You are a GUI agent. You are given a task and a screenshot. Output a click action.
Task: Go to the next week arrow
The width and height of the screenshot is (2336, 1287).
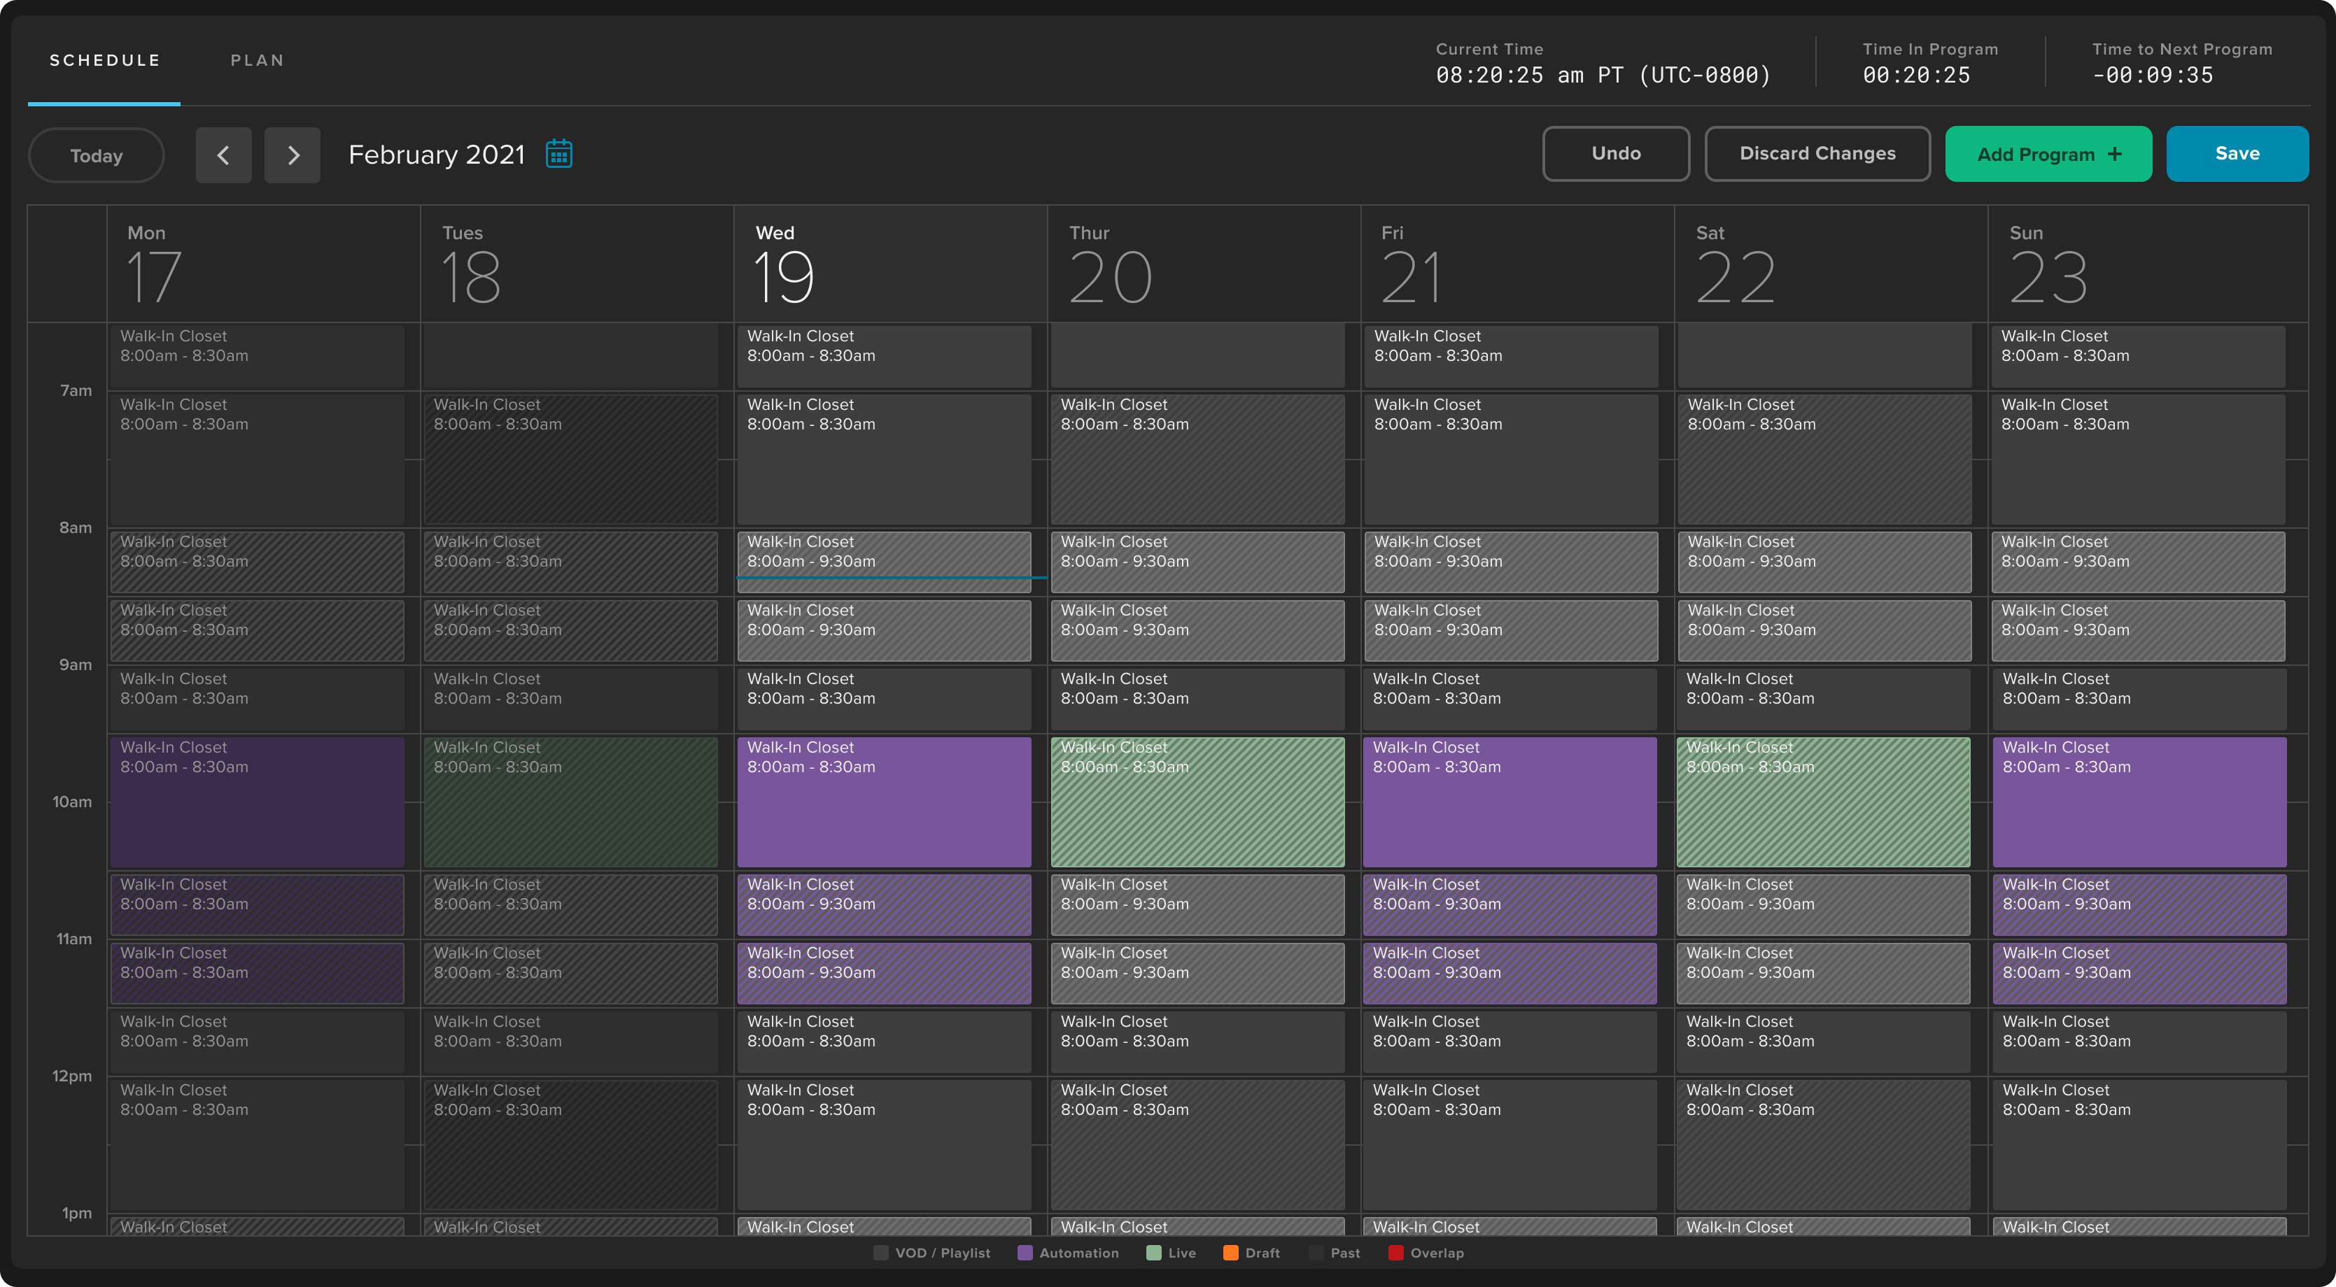point(292,155)
